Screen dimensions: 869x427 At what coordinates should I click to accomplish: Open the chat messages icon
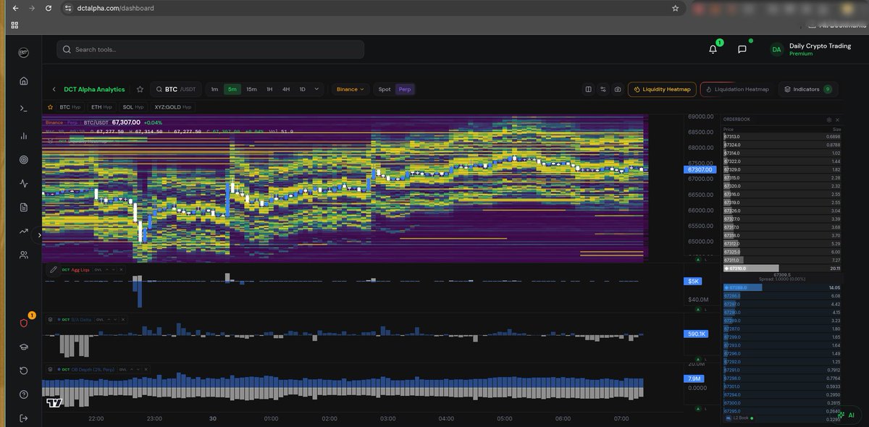point(742,49)
